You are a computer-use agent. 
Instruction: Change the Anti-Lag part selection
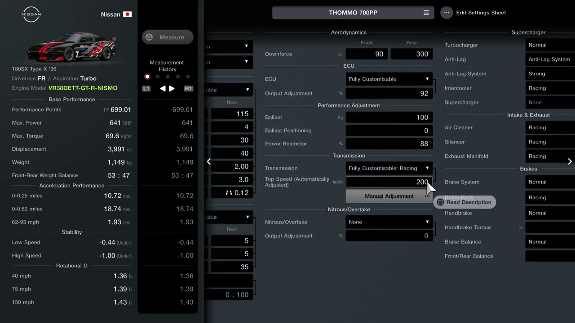point(550,59)
